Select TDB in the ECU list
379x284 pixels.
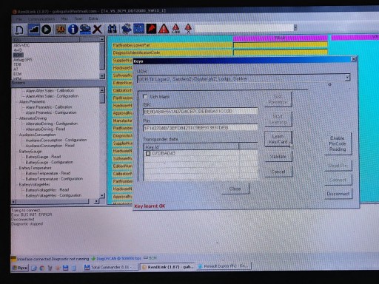point(17,64)
